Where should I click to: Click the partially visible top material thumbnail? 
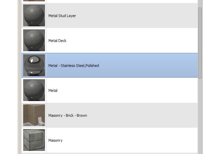click(34, 1)
